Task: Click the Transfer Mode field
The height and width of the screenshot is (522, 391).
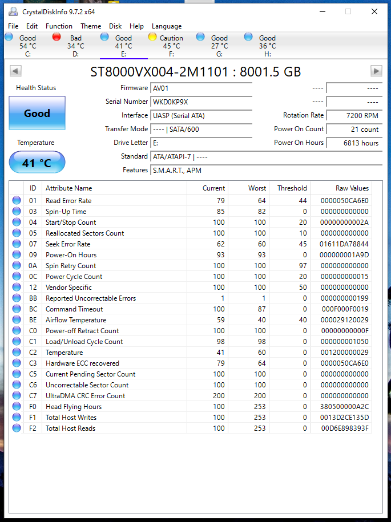Action: (x=201, y=129)
